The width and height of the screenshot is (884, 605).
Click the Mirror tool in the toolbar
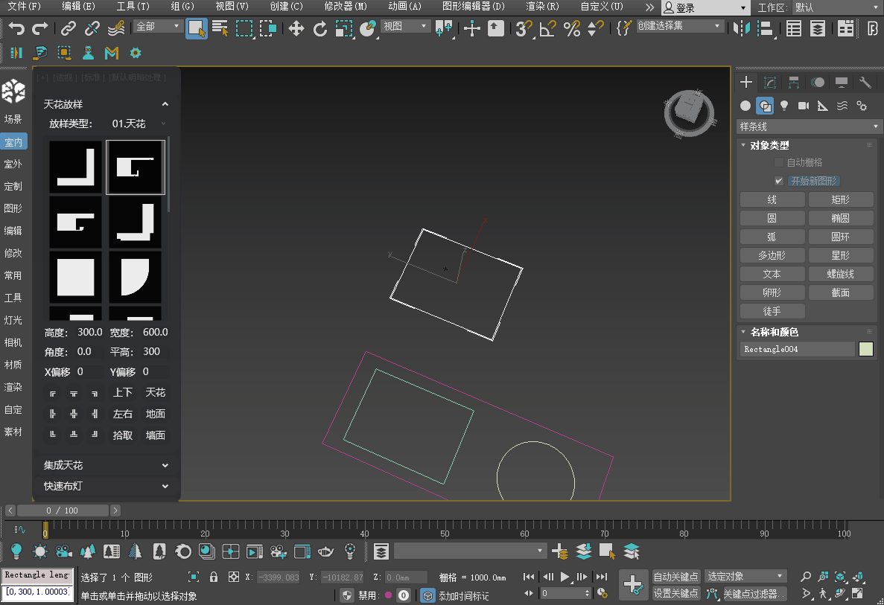[x=741, y=28]
